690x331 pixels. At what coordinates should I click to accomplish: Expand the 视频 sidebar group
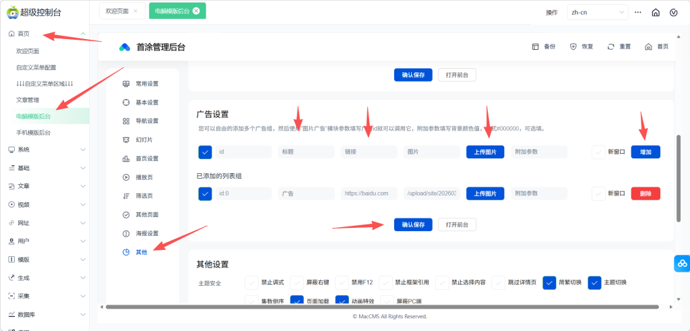pos(83,205)
